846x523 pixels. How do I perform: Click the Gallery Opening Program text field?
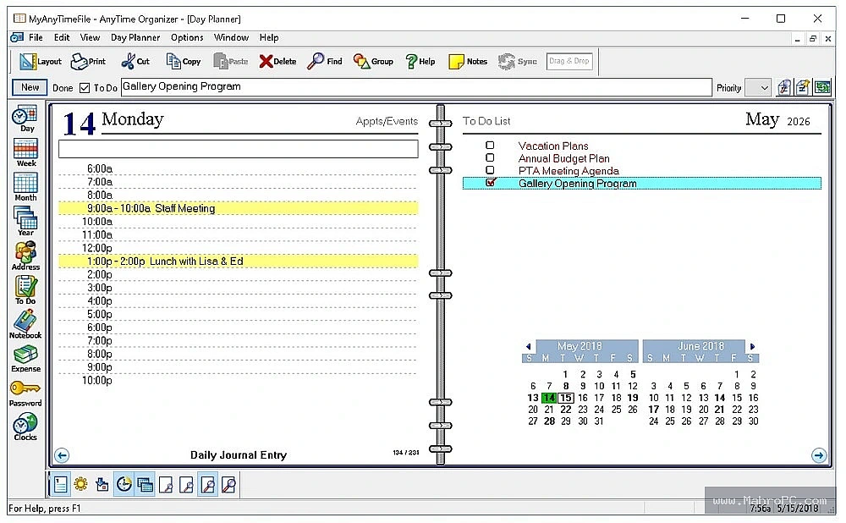point(416,87)
